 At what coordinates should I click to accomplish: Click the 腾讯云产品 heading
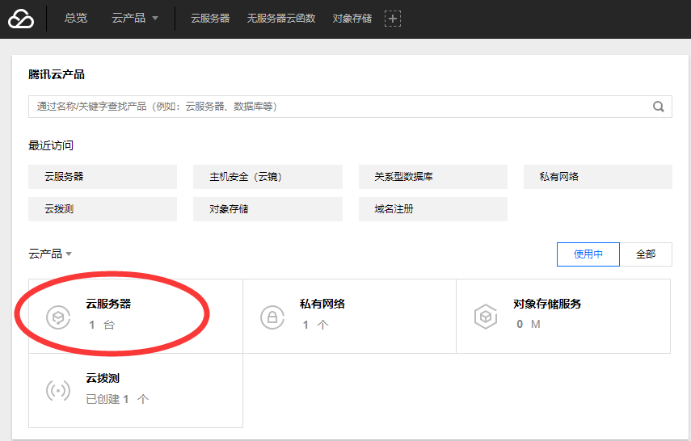tap(57, 74)
